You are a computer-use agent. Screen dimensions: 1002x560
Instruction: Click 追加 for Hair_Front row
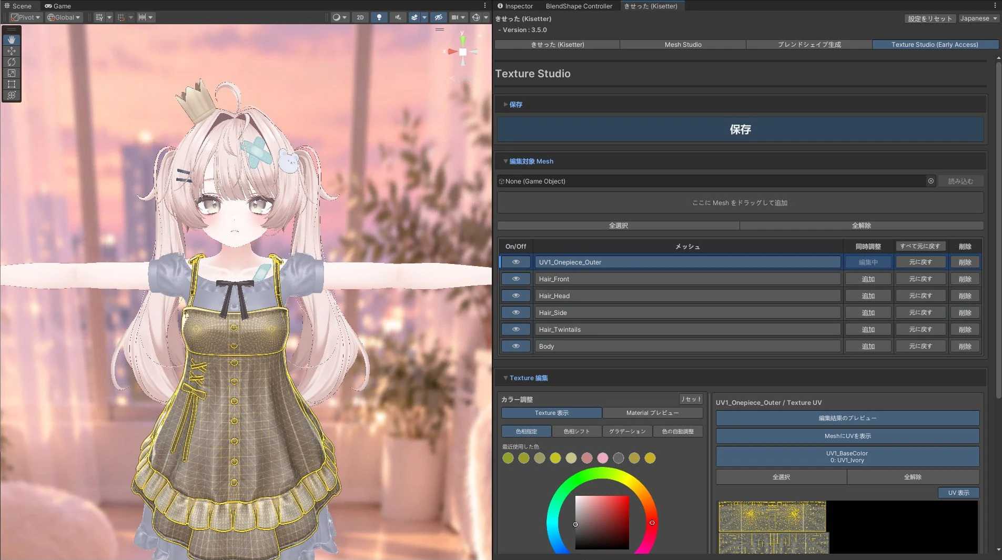(868, 279)
